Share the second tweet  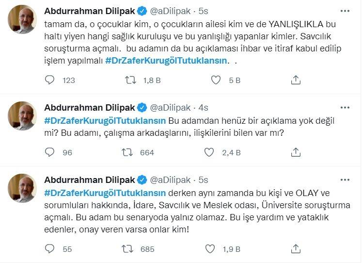click(296, 152)
